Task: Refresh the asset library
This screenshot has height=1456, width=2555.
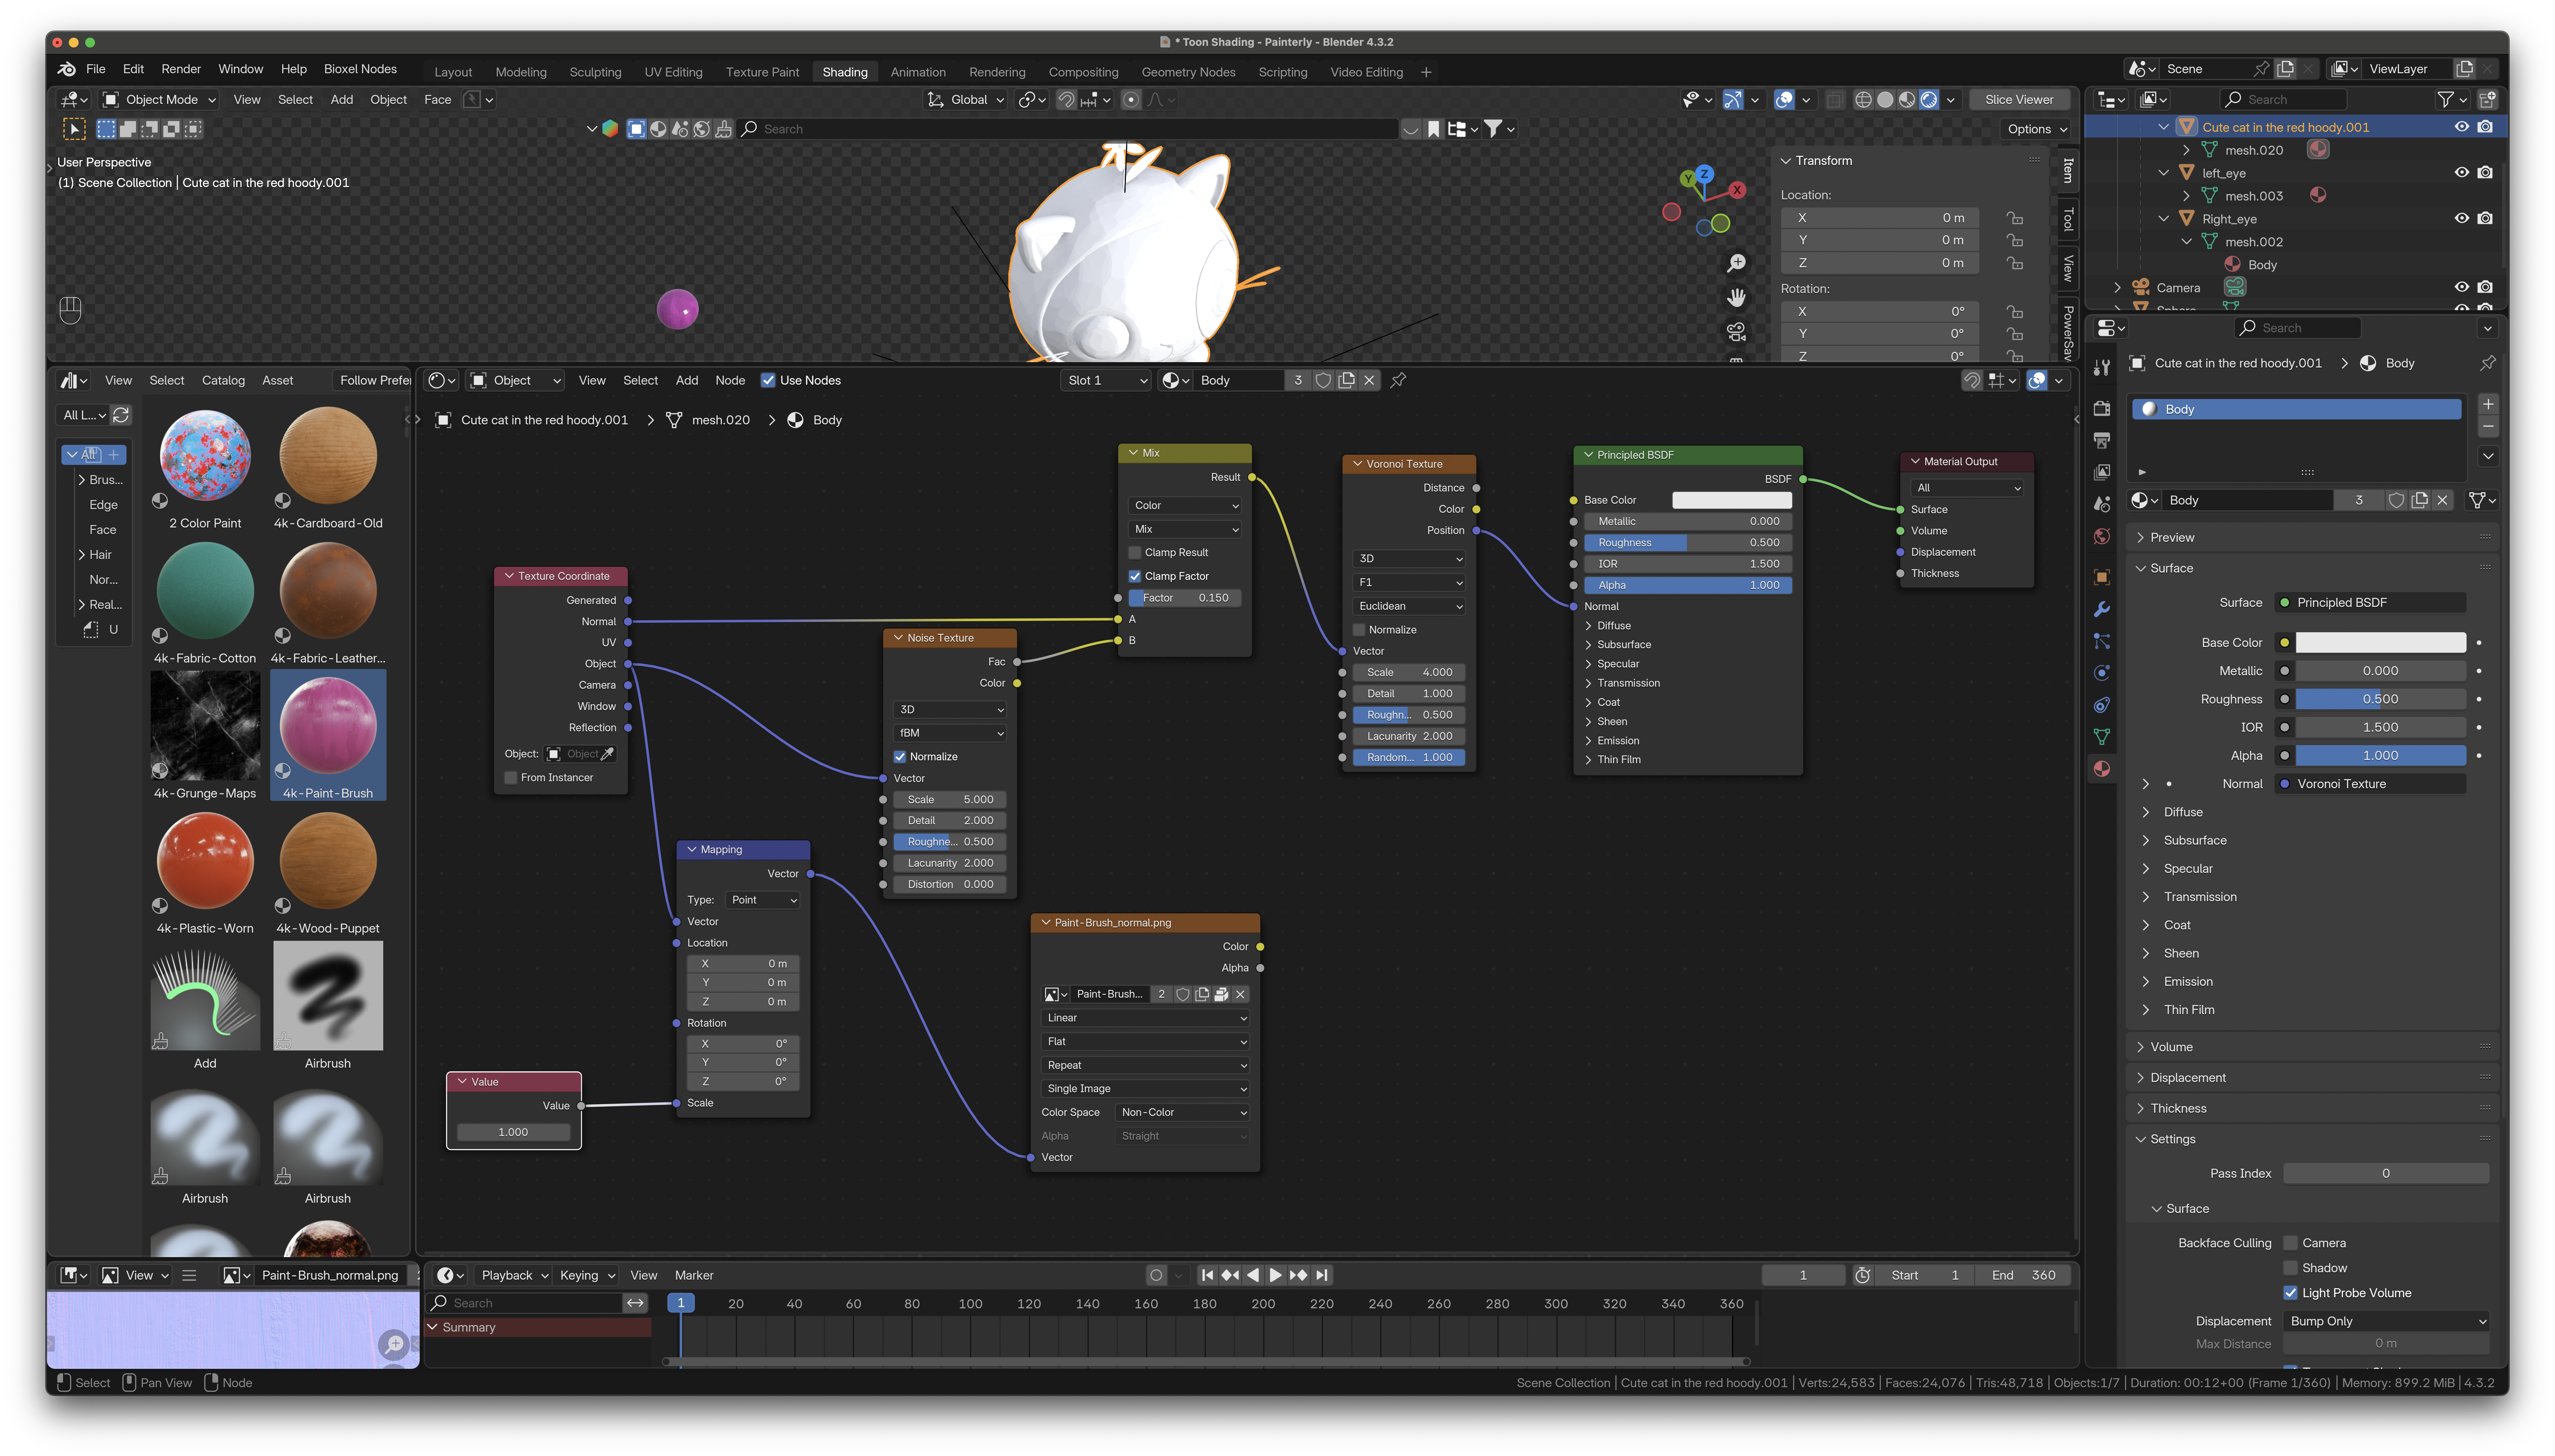Action: click(x=121, y=415)
